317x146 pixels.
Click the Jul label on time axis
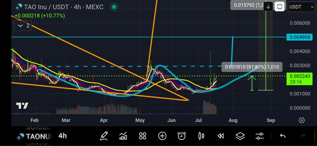tap(198, 120)
